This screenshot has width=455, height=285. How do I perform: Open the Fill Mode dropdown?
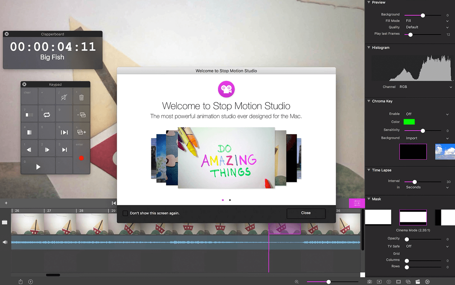click(x=427, y=21)
